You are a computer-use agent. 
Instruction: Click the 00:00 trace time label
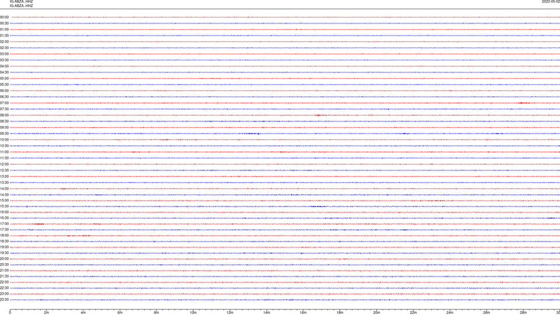pyautogui.click(x=4, y=17)
